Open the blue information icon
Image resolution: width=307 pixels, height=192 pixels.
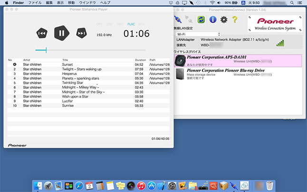(x=212, y=19)
